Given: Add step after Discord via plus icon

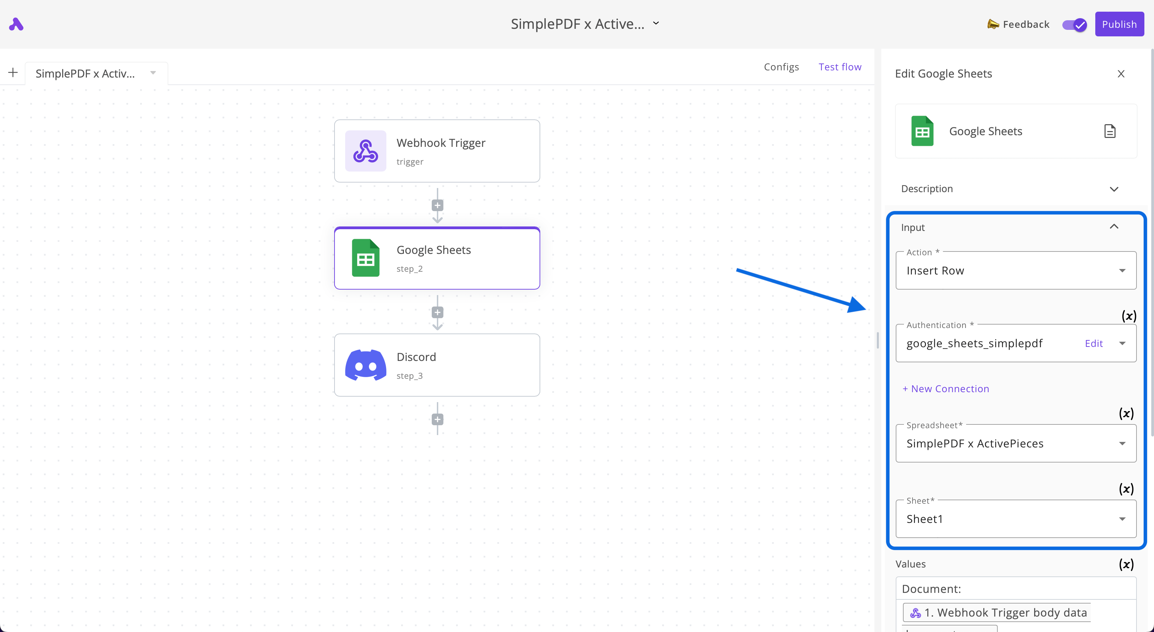Looking at the screenshot, I should [438, 419].
